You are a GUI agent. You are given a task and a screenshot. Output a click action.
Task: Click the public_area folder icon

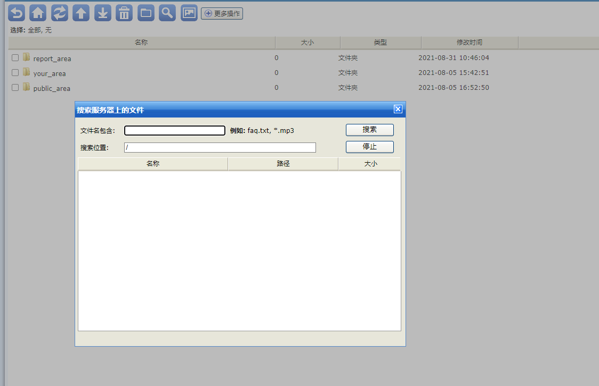click(26, 87)
